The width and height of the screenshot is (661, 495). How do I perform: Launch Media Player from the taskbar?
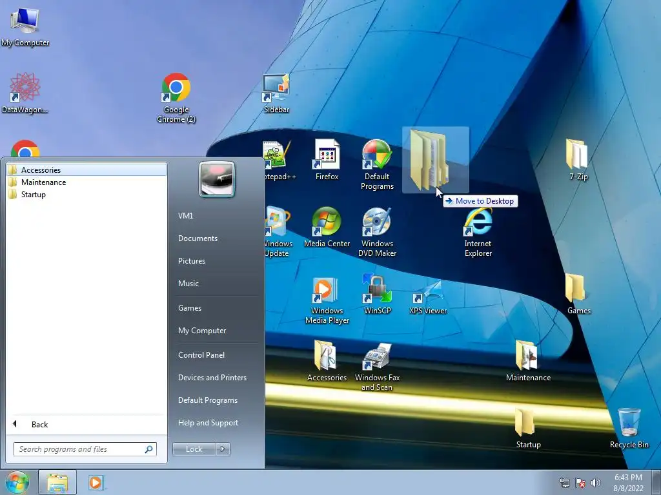pyautogui.click(x=96, y=482)
